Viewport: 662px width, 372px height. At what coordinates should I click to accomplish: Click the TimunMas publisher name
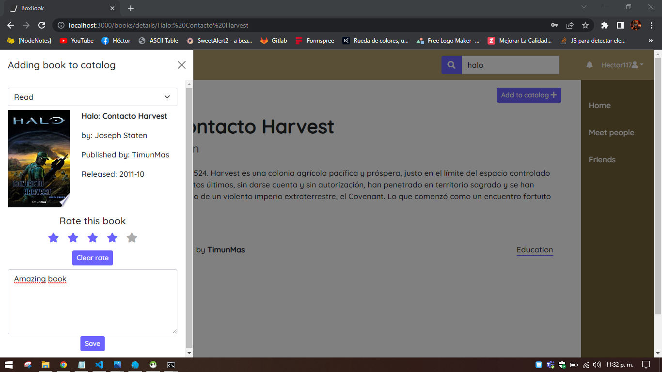click(x=226, y=250)
